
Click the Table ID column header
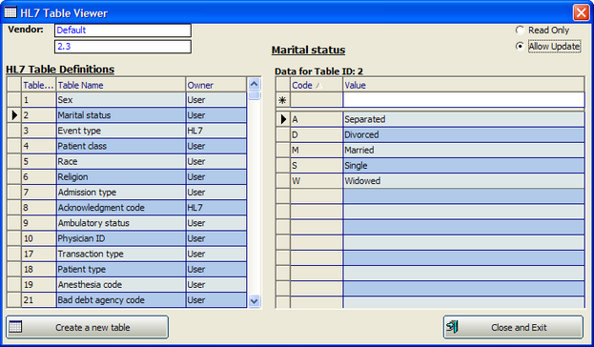tap(39, 85)
